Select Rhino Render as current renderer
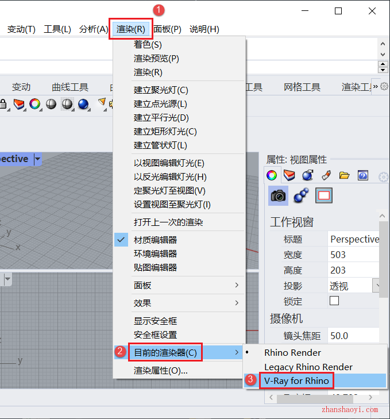The image size is (390, 419). [315, 353]
